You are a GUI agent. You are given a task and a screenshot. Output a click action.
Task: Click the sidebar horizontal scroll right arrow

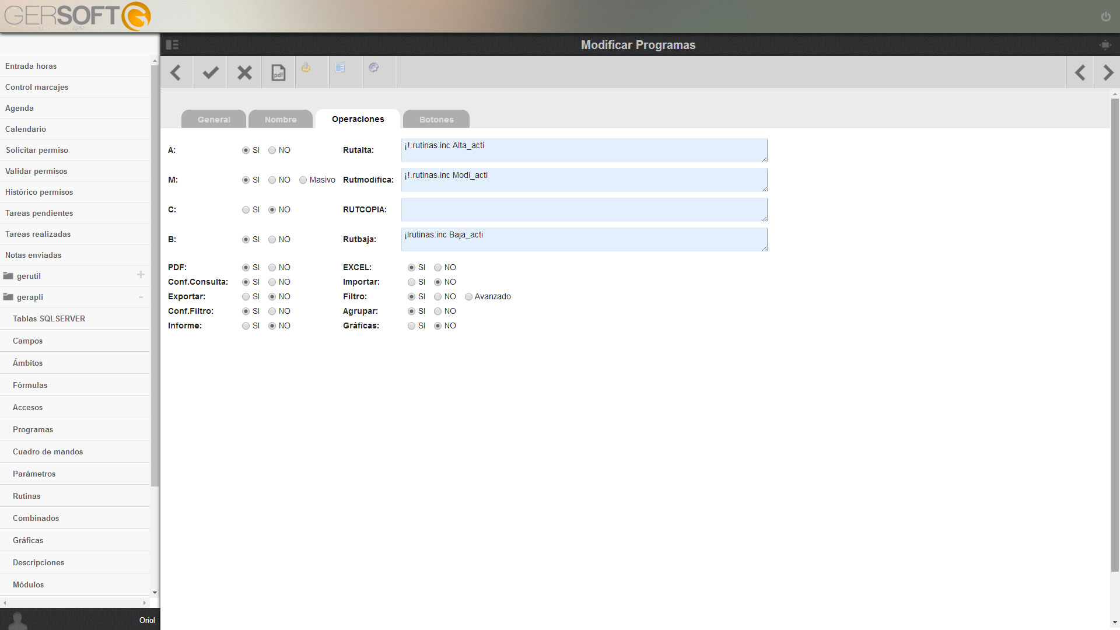click(x=145, y=603)
